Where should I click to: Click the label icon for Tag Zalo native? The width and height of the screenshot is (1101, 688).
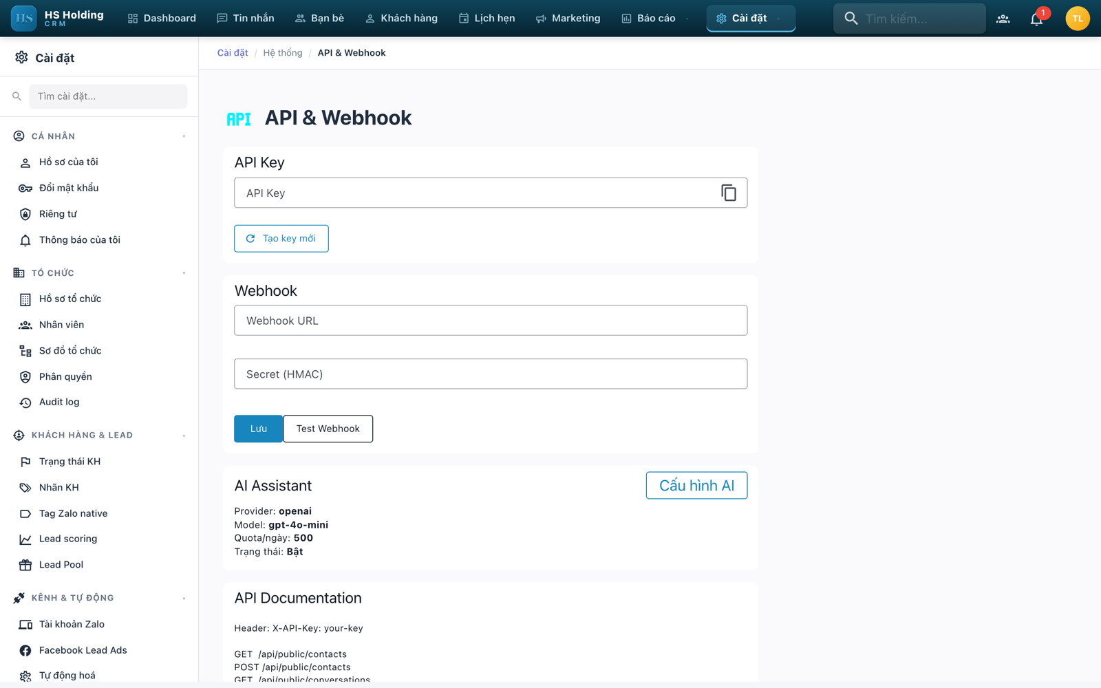25,514
